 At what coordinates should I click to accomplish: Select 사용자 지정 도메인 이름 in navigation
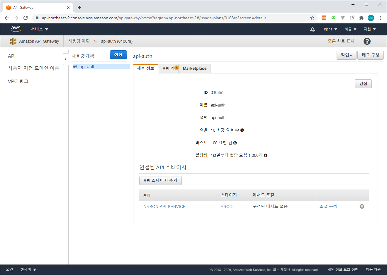33,68
